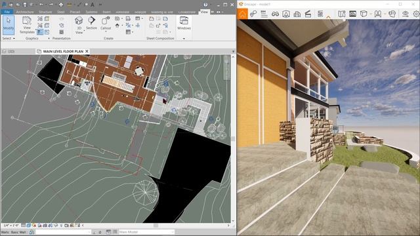Image resolution: width=420 pixels, height=236 pixels.
Task: Open Enscape map icon in toolbar
Action: (x=341, y=14)
